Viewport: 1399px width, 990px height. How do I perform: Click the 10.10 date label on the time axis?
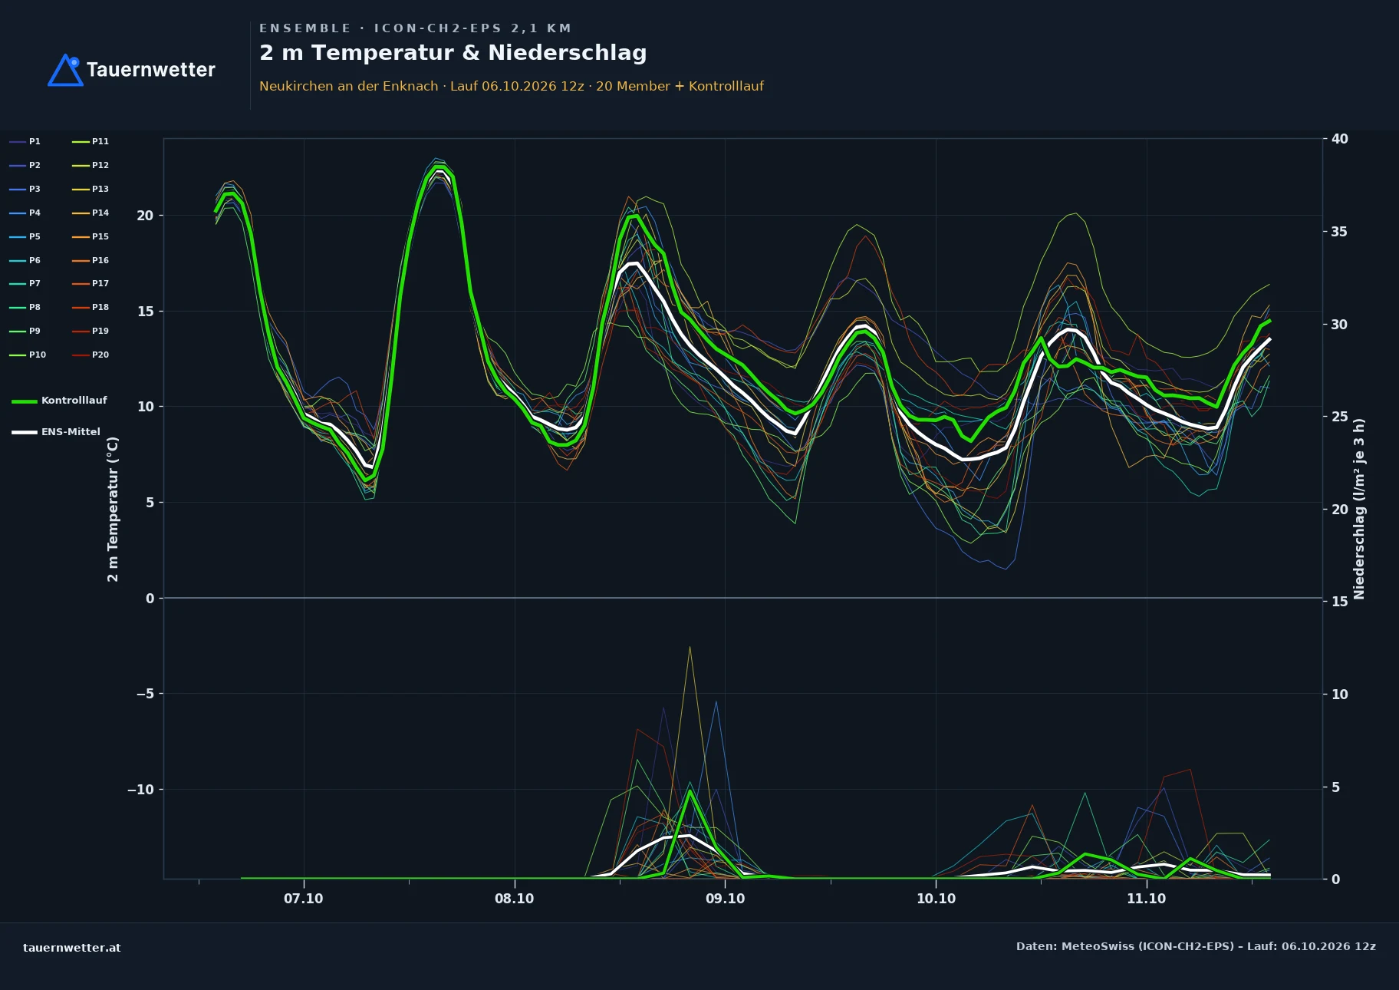coord(937,899)
